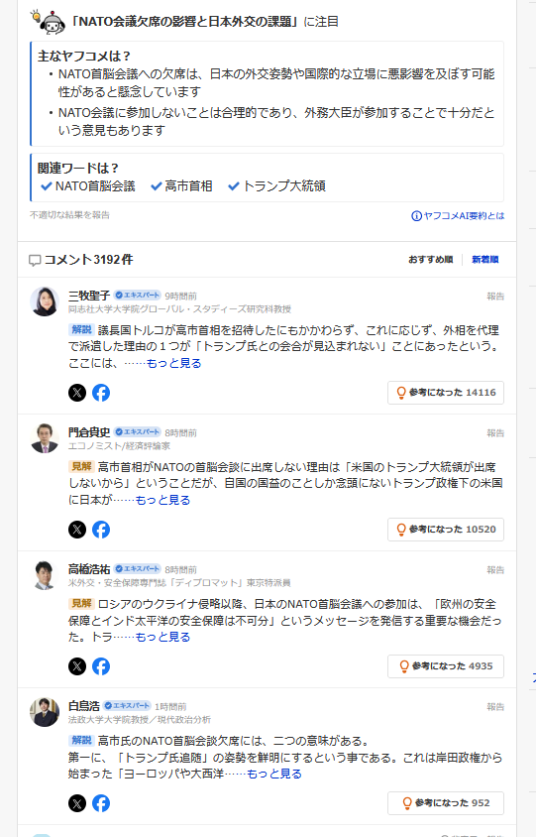
Task: Expand 門倉貴史's comment with もっと見る
Action: tap(162, 500)
